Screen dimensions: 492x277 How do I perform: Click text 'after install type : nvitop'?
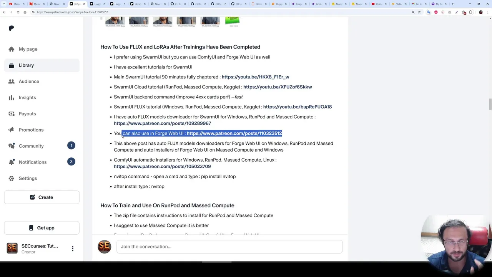(139, 187)
